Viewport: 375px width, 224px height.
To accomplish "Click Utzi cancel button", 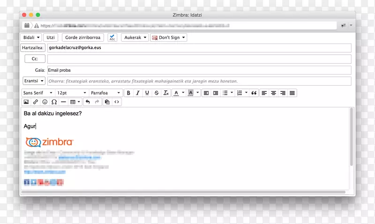I will pos(51,37).
